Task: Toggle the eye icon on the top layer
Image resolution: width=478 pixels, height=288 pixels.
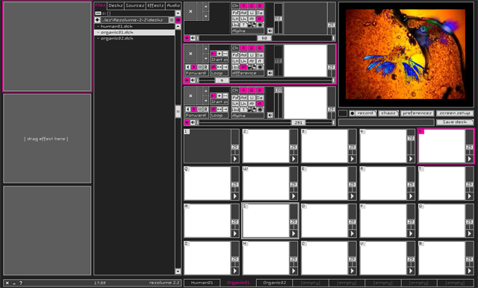Action: pyautogui.click(x=187, y=38)
